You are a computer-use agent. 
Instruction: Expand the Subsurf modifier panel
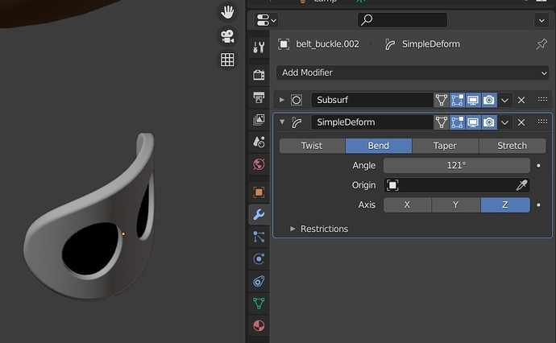click(281, 100)
